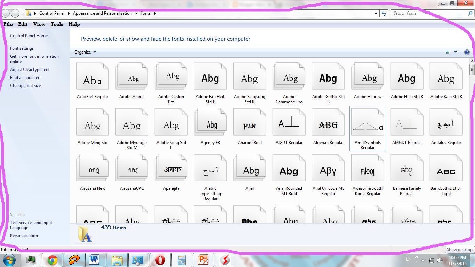This screenshot has width=475, height=267.
Task: Open Text Services and Input Language
Action: tap(31, 225)
